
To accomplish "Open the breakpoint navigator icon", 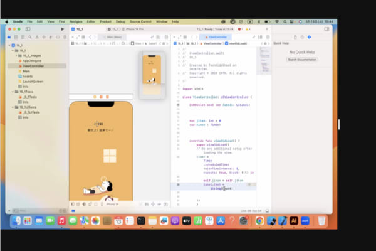I will [58, 37].
